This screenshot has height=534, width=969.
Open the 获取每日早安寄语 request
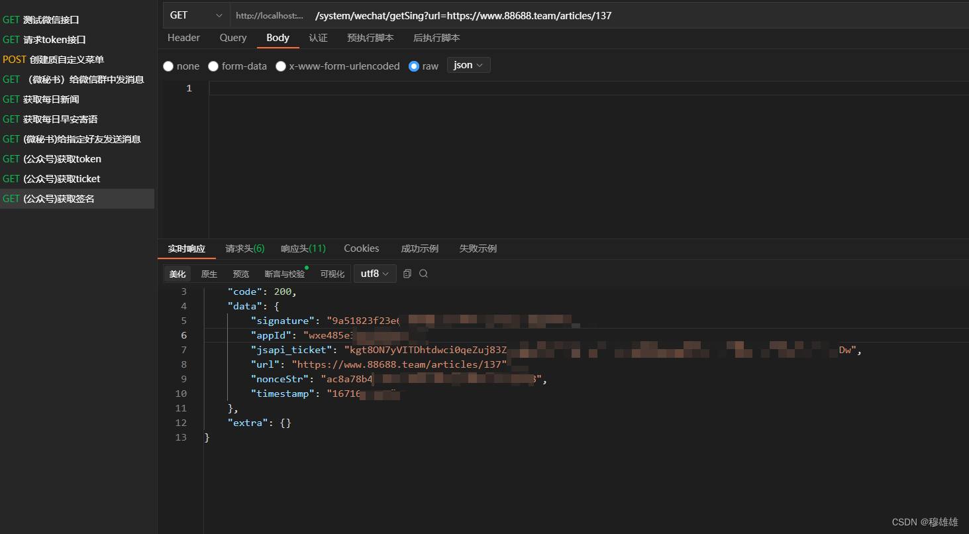pyautogui.click(x=77, y=119)
